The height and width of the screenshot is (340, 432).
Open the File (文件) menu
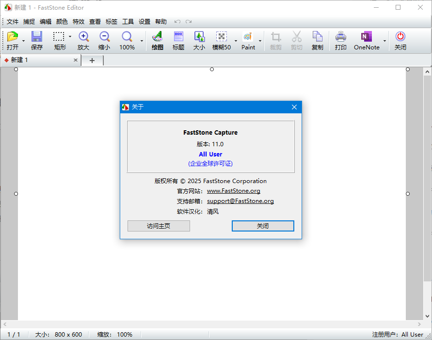tap(13, 21)
